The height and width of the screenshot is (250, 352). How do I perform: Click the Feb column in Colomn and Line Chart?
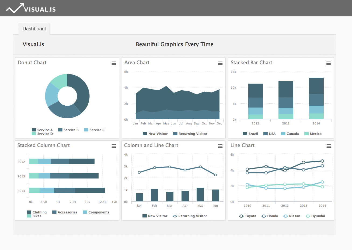tap(154, 195)
